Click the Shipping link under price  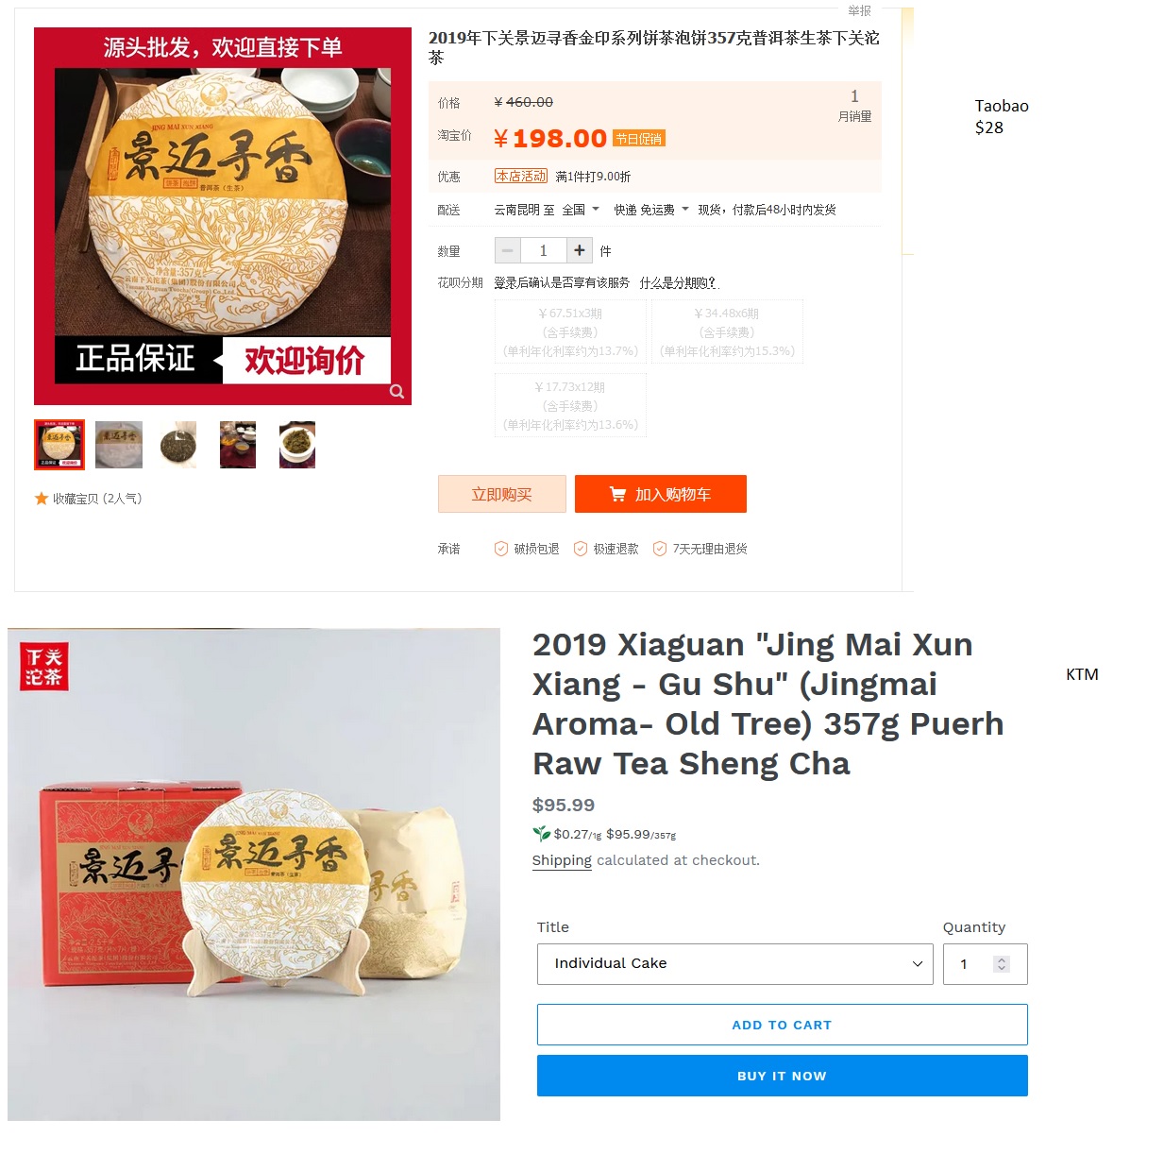coord(562,860)
